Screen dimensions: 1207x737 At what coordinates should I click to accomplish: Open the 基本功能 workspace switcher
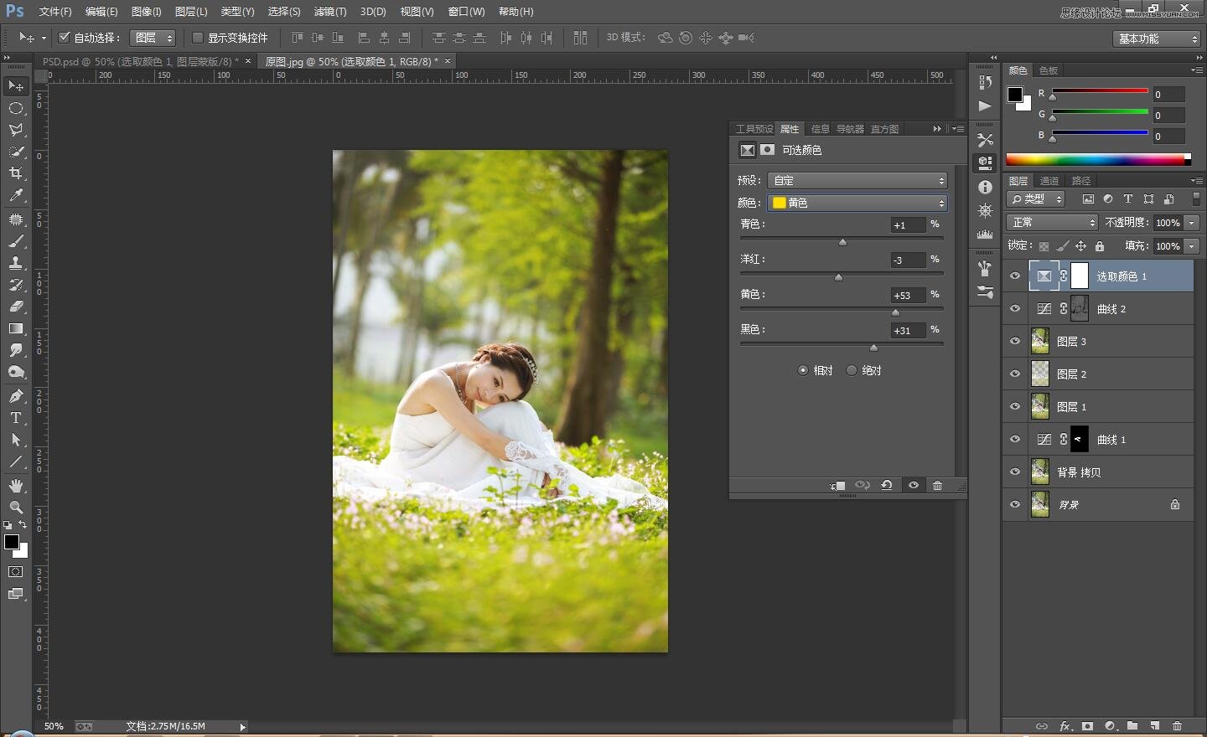pos(1158,39)
